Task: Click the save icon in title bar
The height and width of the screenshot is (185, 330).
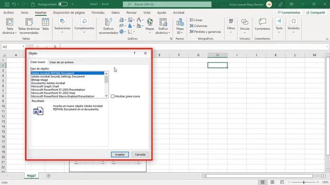Action: point(7,4)
